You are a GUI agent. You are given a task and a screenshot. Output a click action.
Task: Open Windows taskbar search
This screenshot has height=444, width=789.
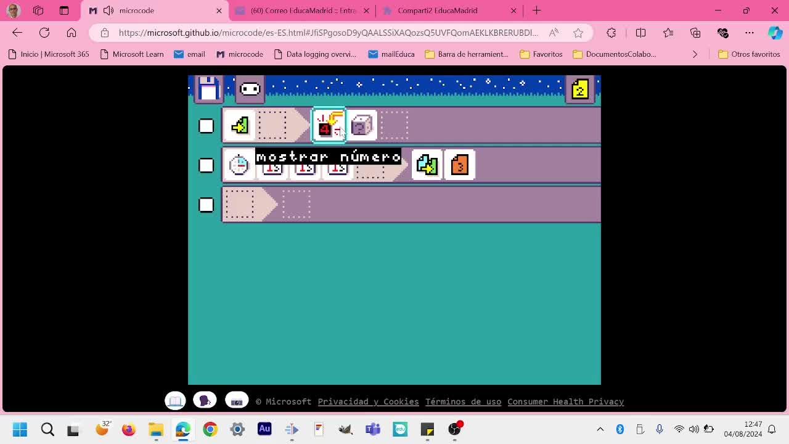47,429
